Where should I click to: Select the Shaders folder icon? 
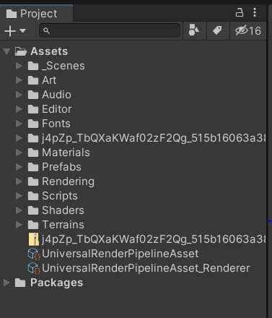click(33, 210)
